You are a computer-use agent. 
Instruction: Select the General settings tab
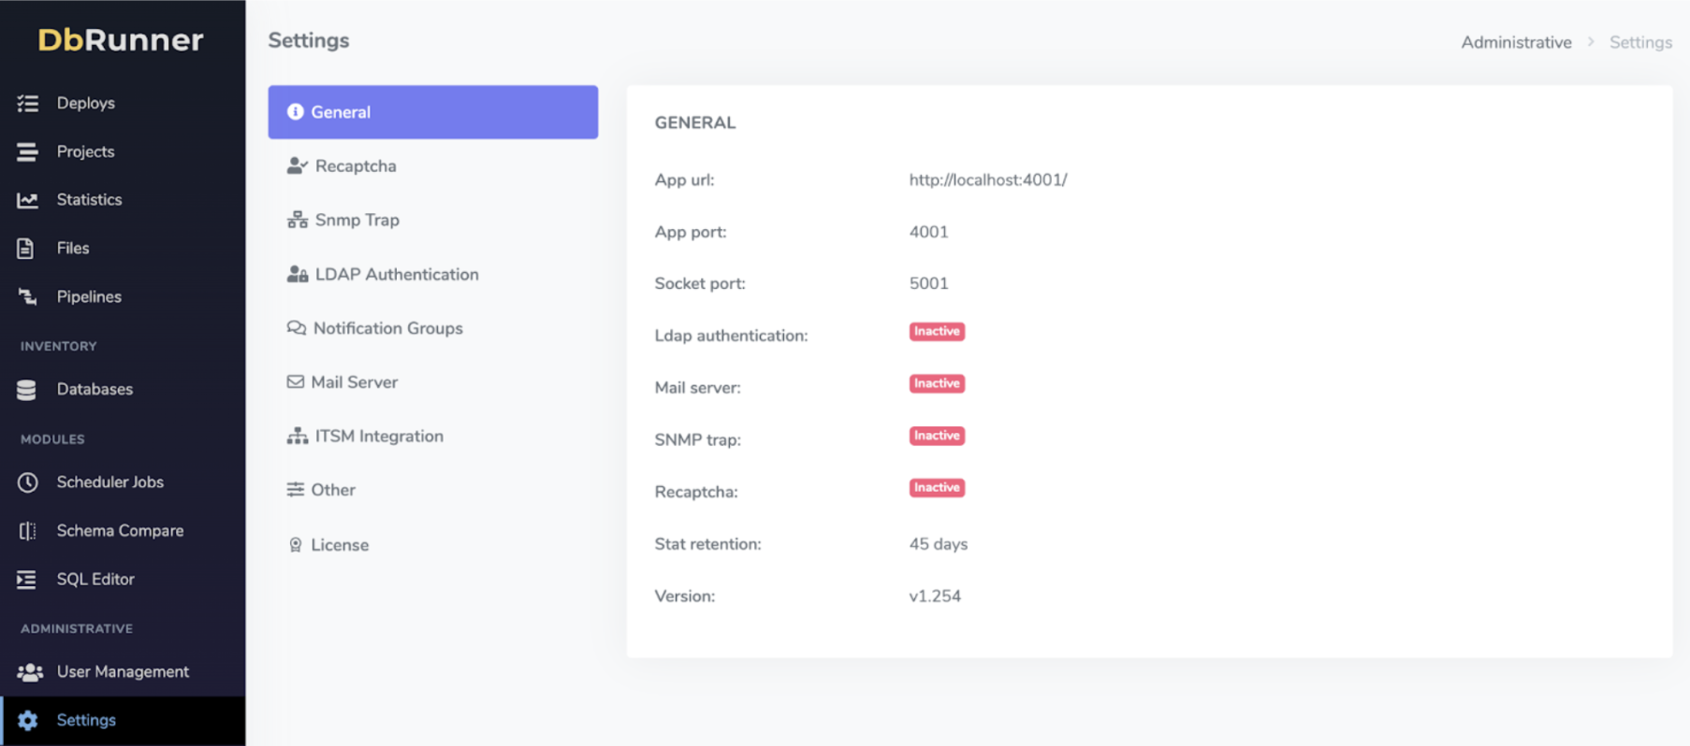(432, 112)
